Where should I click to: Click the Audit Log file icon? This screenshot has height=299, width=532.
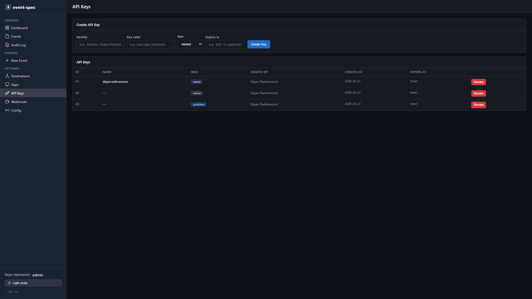click(7, 45)
